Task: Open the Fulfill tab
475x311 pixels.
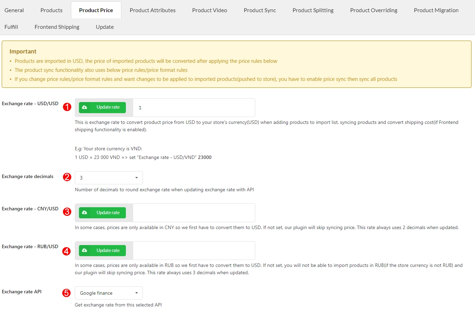Action: click(11, 27)
